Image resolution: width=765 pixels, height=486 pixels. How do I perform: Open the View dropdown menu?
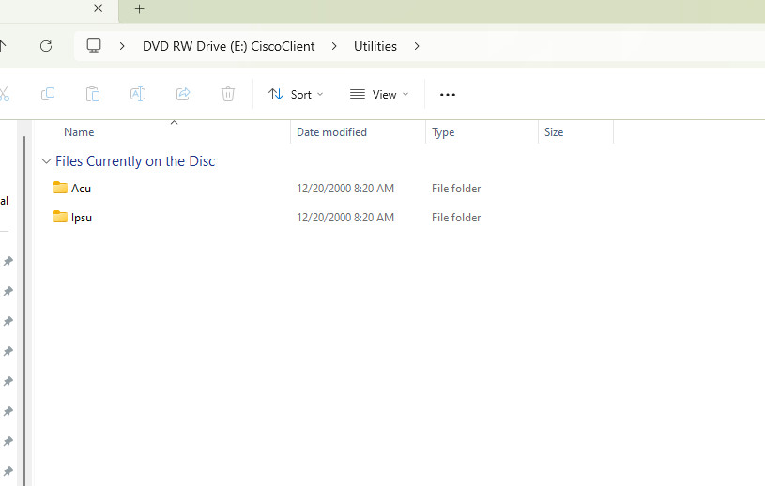(x=379, y=94)
